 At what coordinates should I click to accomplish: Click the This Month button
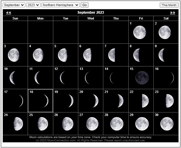169,5
